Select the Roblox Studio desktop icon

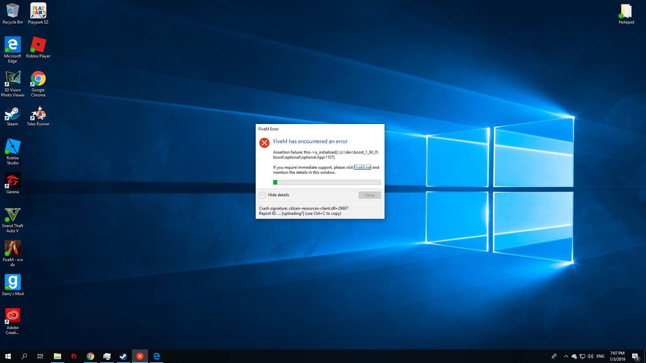[x=13, y=151]
